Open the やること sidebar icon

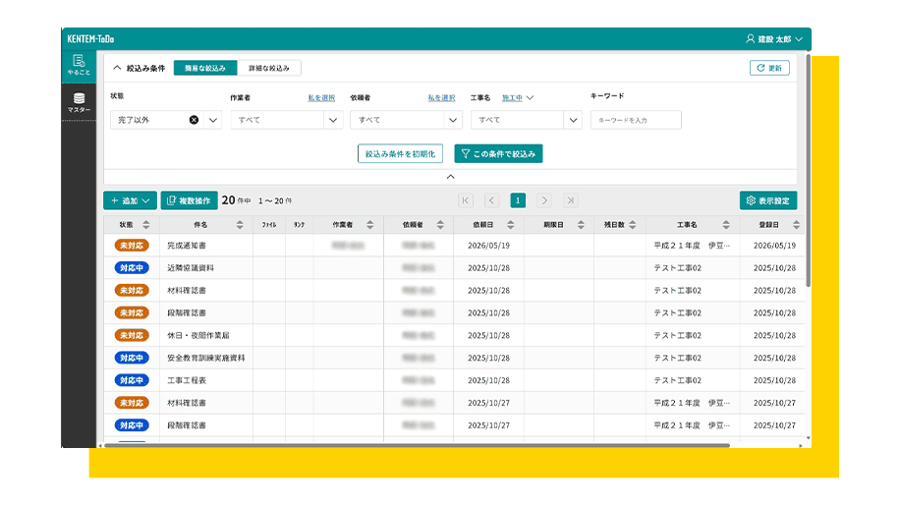pyautogui.click(x=79, y=66)
